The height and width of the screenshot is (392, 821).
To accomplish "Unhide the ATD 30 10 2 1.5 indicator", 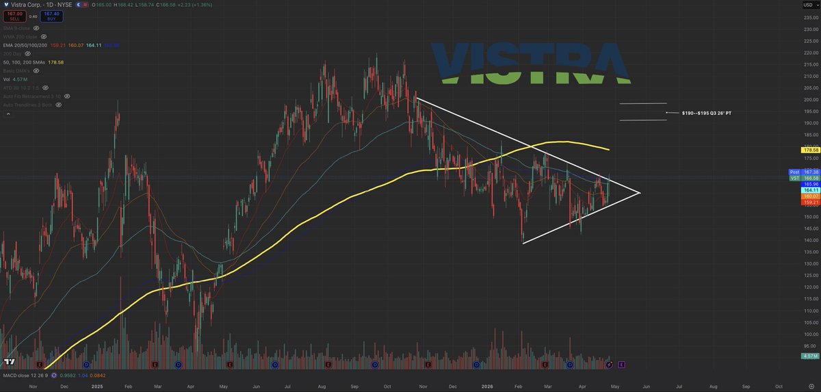I will pos(45,88).
